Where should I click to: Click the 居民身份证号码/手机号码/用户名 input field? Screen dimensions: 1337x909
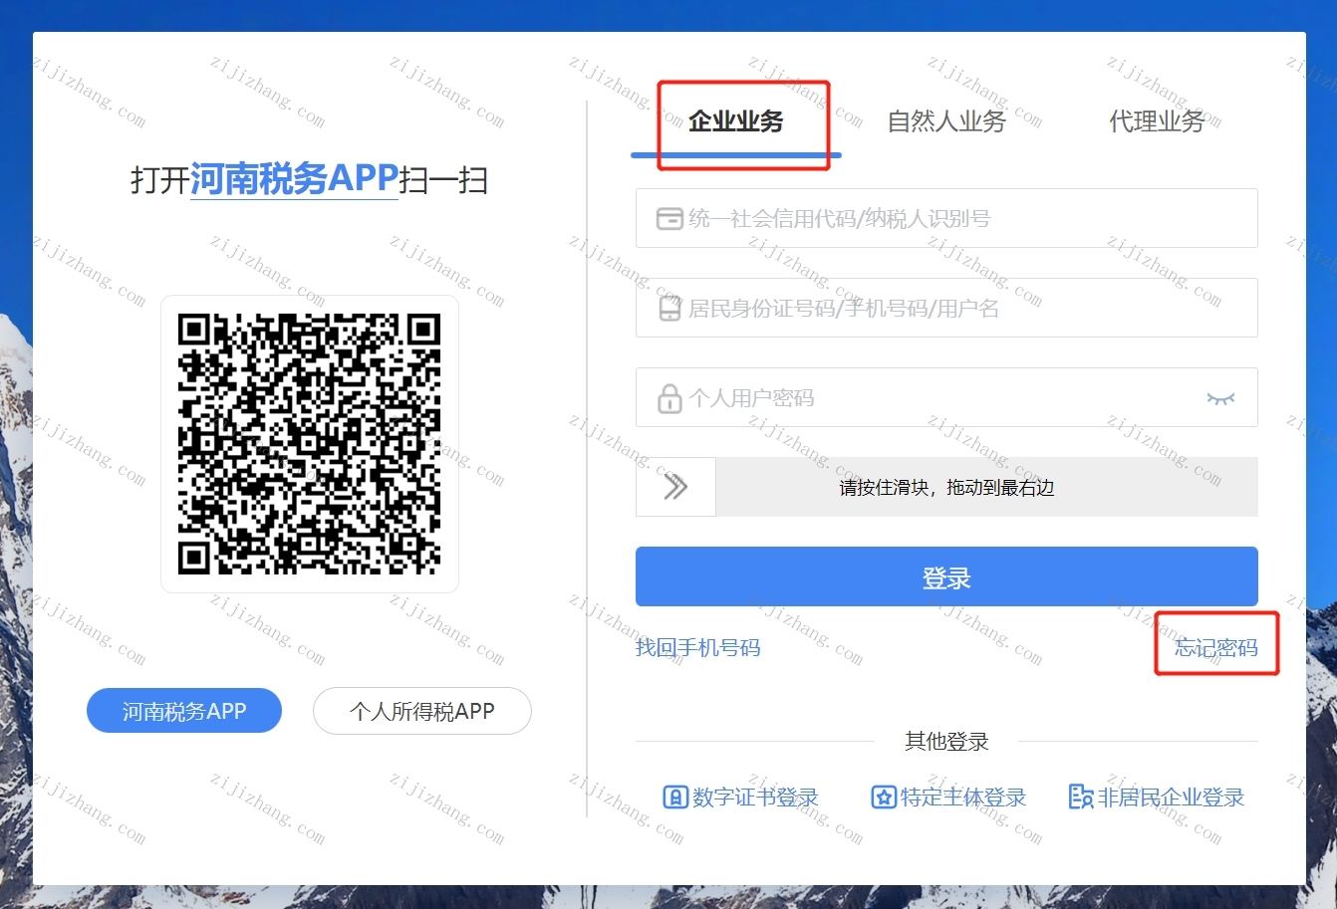point(946,308)
